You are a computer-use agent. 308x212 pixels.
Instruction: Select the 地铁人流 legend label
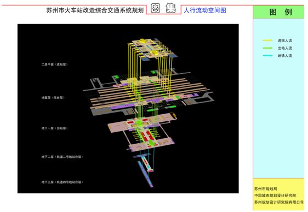284,56
